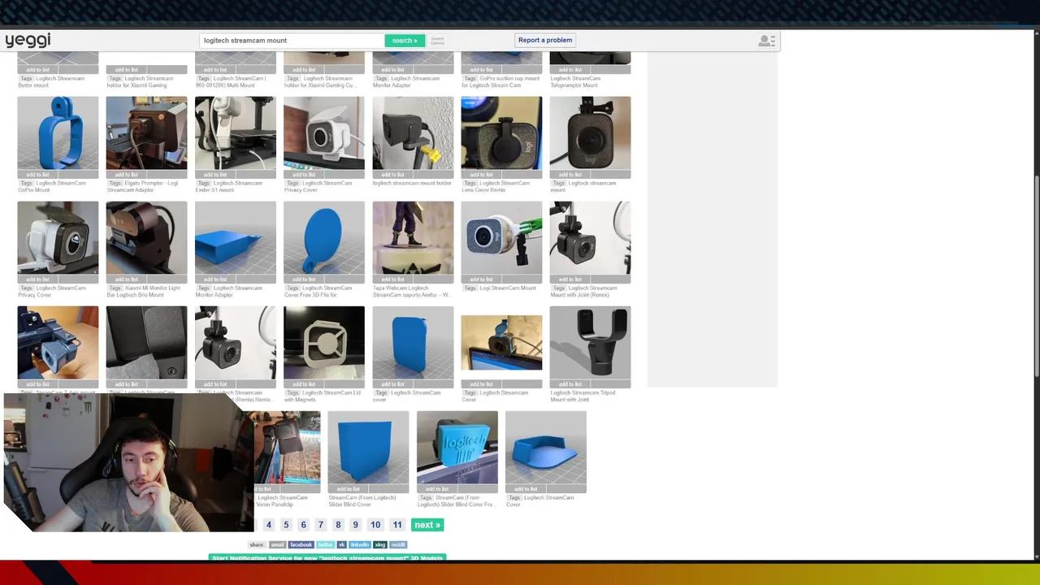The width and height of the screenshot is (1040, 585).
Task: Open the Xiaomi Mi Monitor Light Bar thumbnail
Action: pyautogui.click(x=146, y=238)
